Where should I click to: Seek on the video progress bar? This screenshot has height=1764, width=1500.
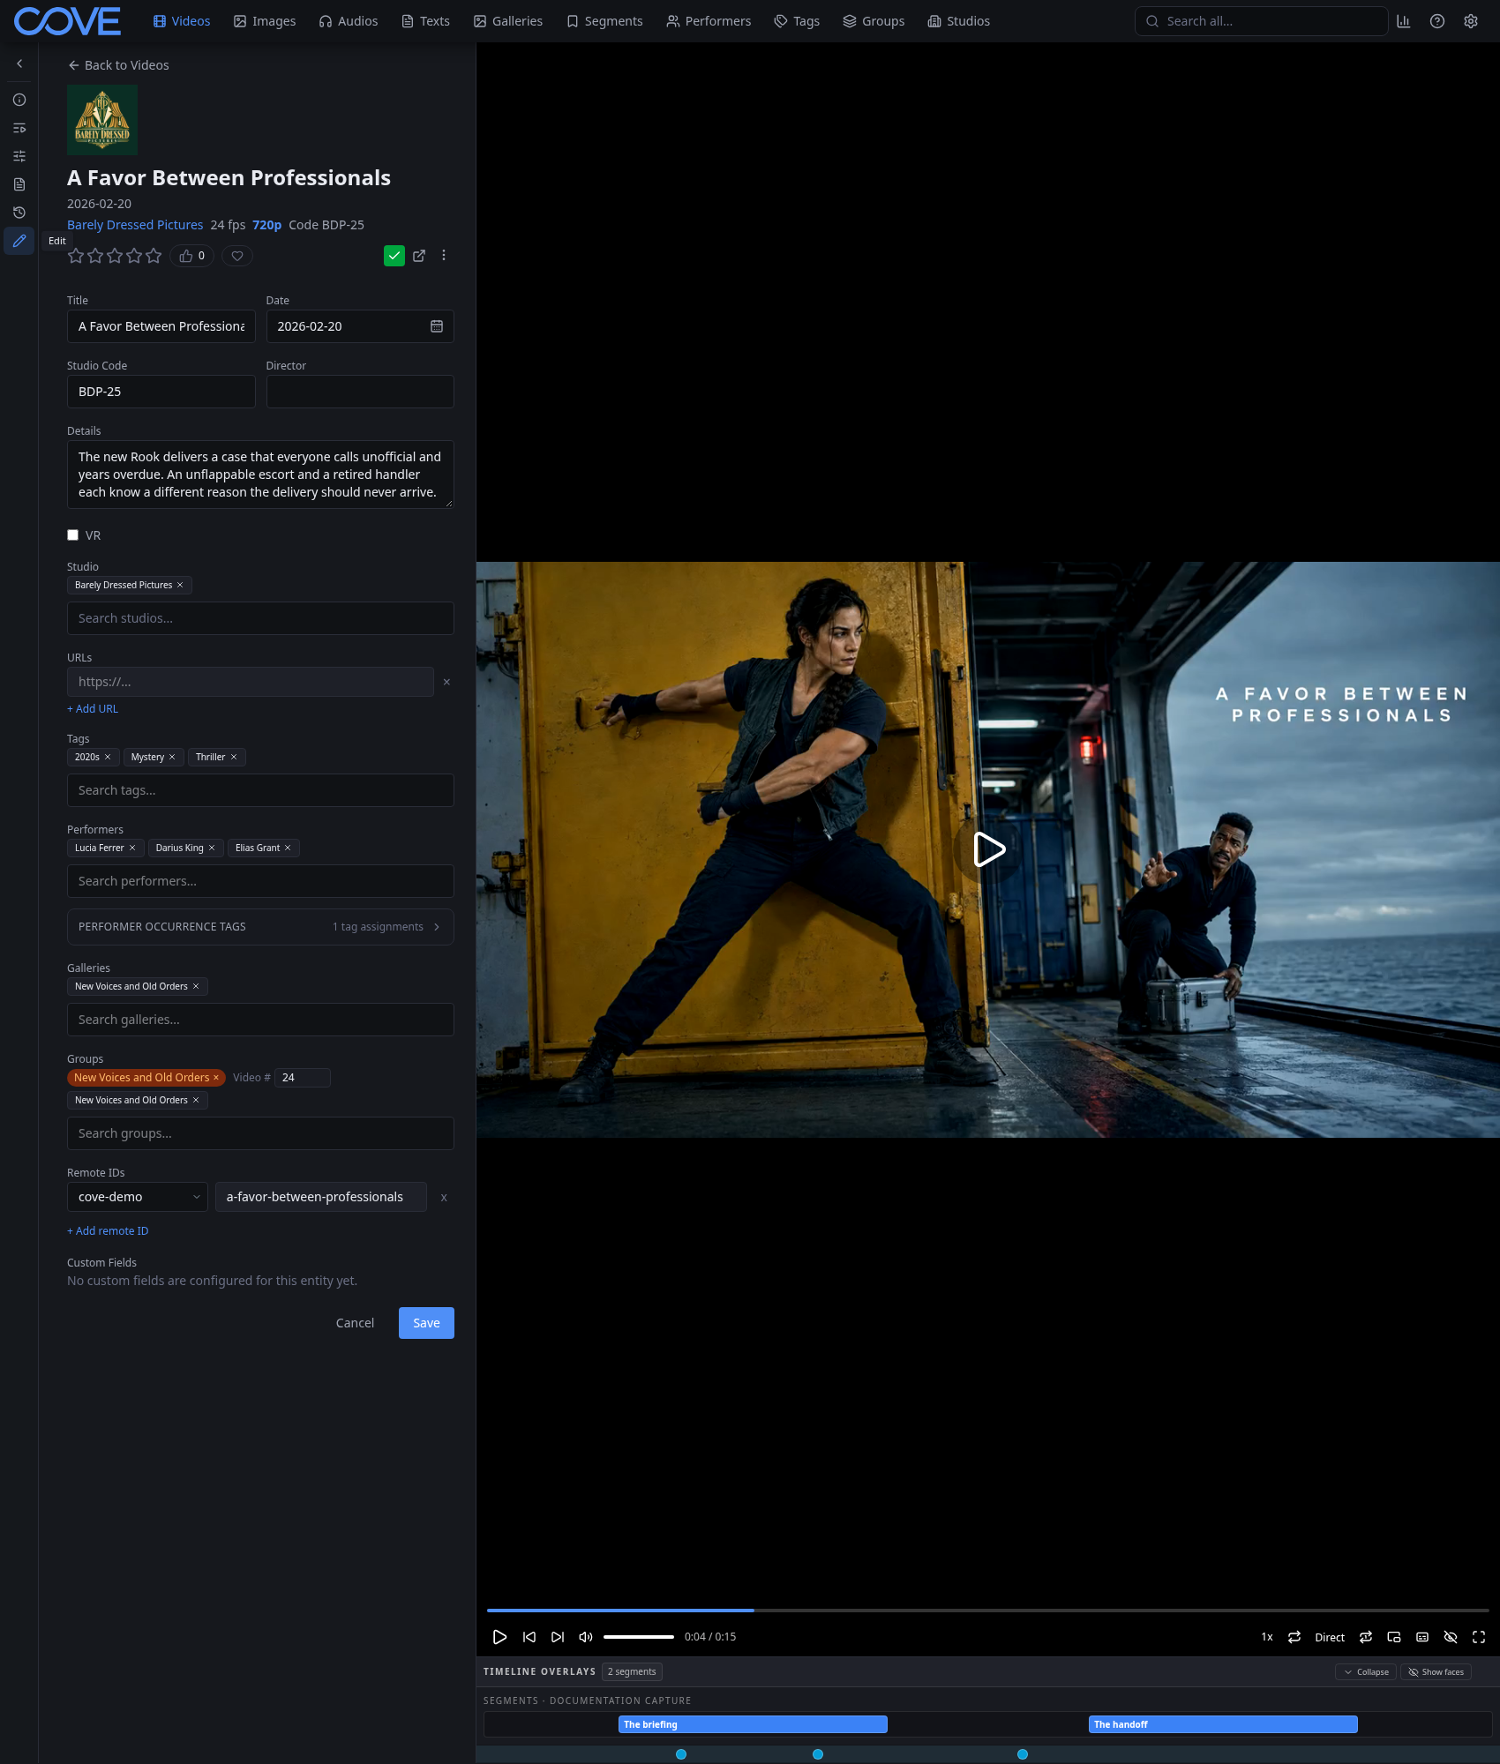click(x=988, y=1611)
